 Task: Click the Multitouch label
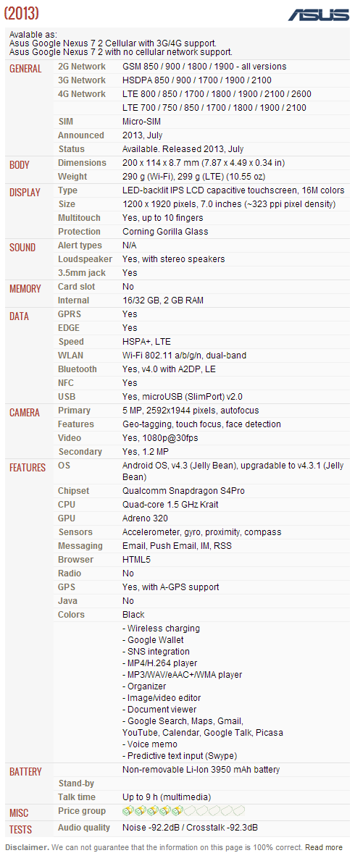pyautogui.click(x=80, y=218)
